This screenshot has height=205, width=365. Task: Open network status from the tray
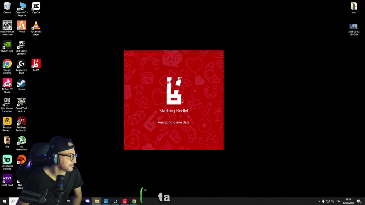point(328,201)
